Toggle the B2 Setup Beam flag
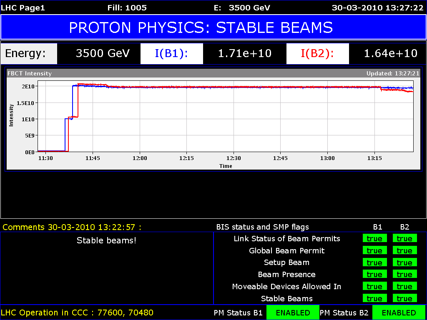Image resolution: width=427 pixels, height=320 pixels. pos(404,262)
